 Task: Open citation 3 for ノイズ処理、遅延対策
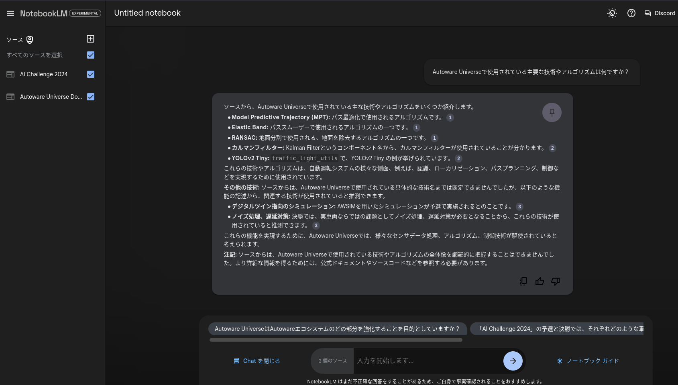[316, 226]
